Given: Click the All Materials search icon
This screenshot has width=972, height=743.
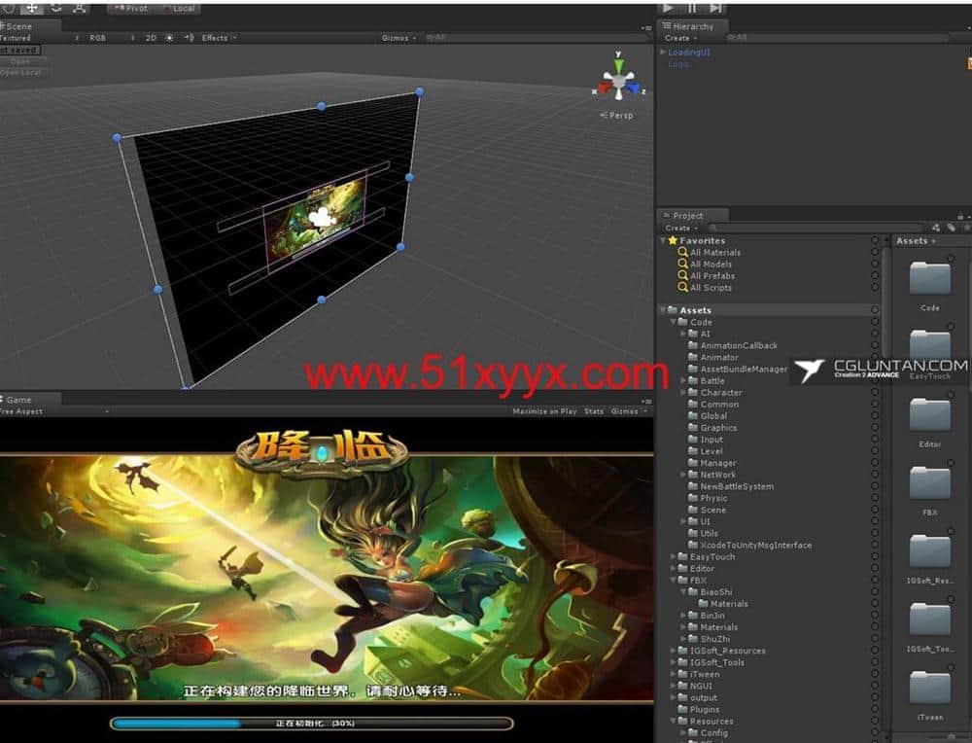Looking at the screenshot, I should pyautogui.click(x=682, y=253).
